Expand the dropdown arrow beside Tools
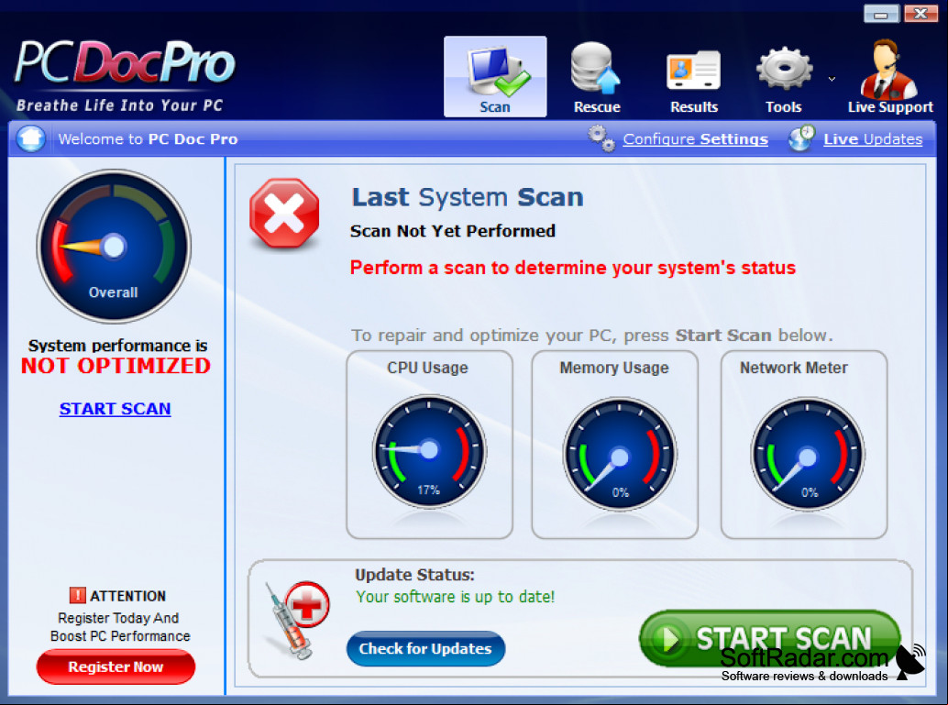The width and height of the screenshot is (948, 705). click(832, 79)
